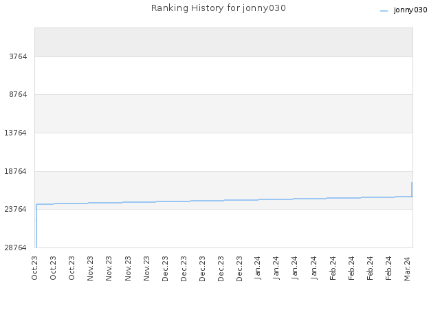This screenshot has height=330, width=440.
Task: Click the y-axis label 13764
Action: (16, 133)
